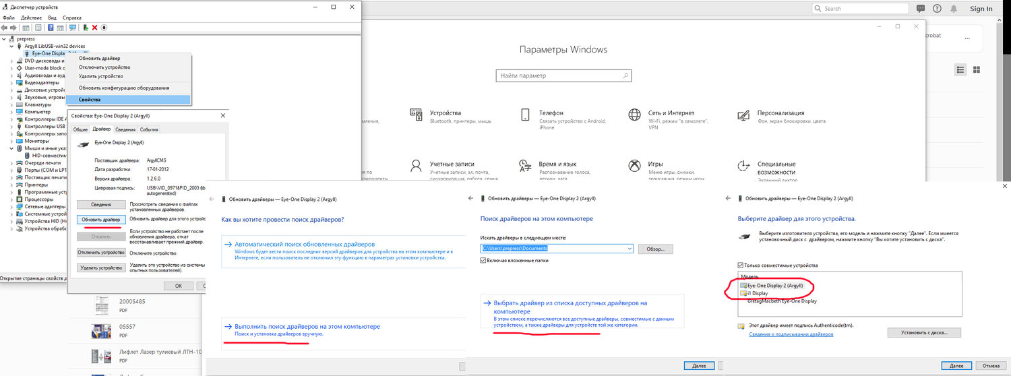Go back in the Поиск драйверов на этом компьютере wizard
Image resolution: width=1011 pixels, height=376 pixels.
tap(470, 199)
